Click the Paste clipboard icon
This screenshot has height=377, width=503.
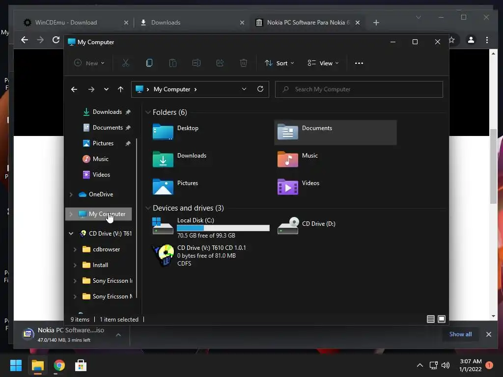[172, 63]
